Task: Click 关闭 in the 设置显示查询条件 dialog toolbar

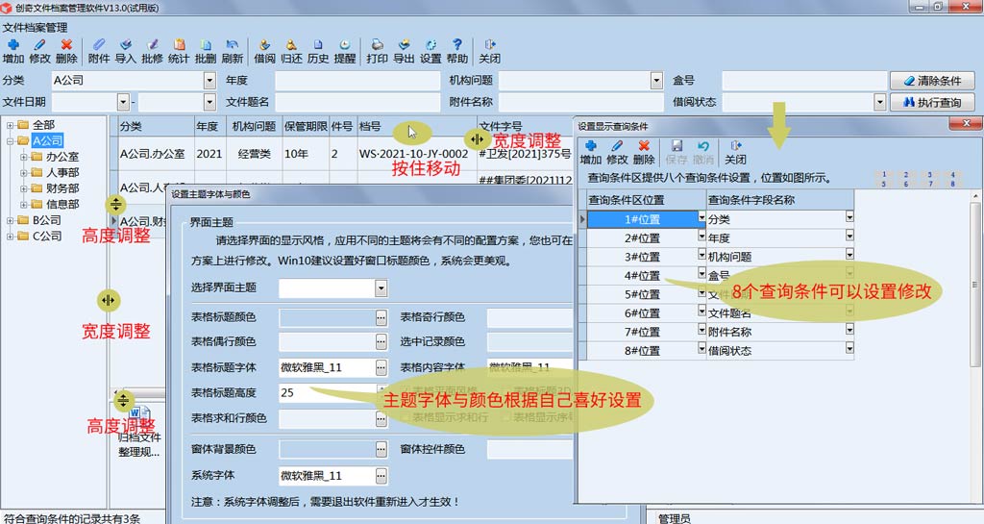Action: pyautogui.click(x=735, y=153)
